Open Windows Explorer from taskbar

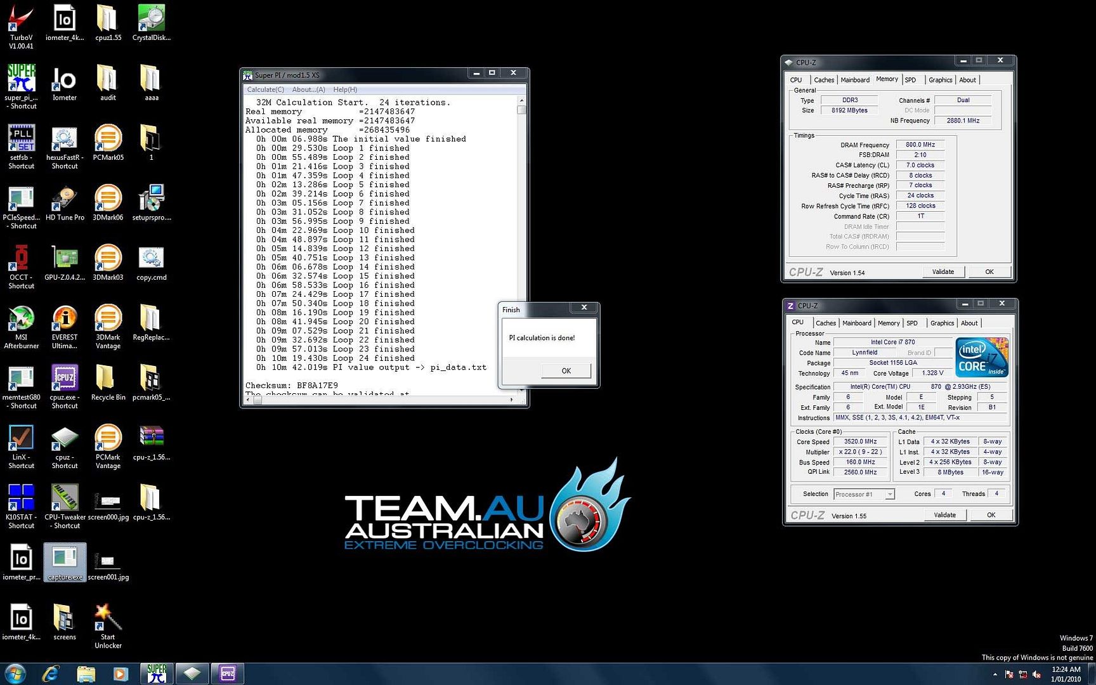pos(86,674)
